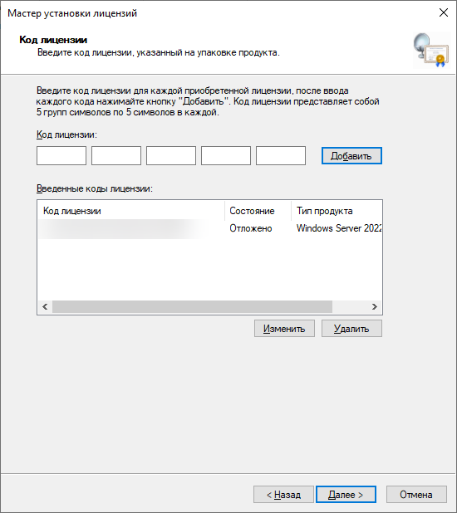The width and height of the screenshot is (457, 513).
Task: Click the list's right scroll arrow
Action: pyautogui.click(x=375, y=307)
